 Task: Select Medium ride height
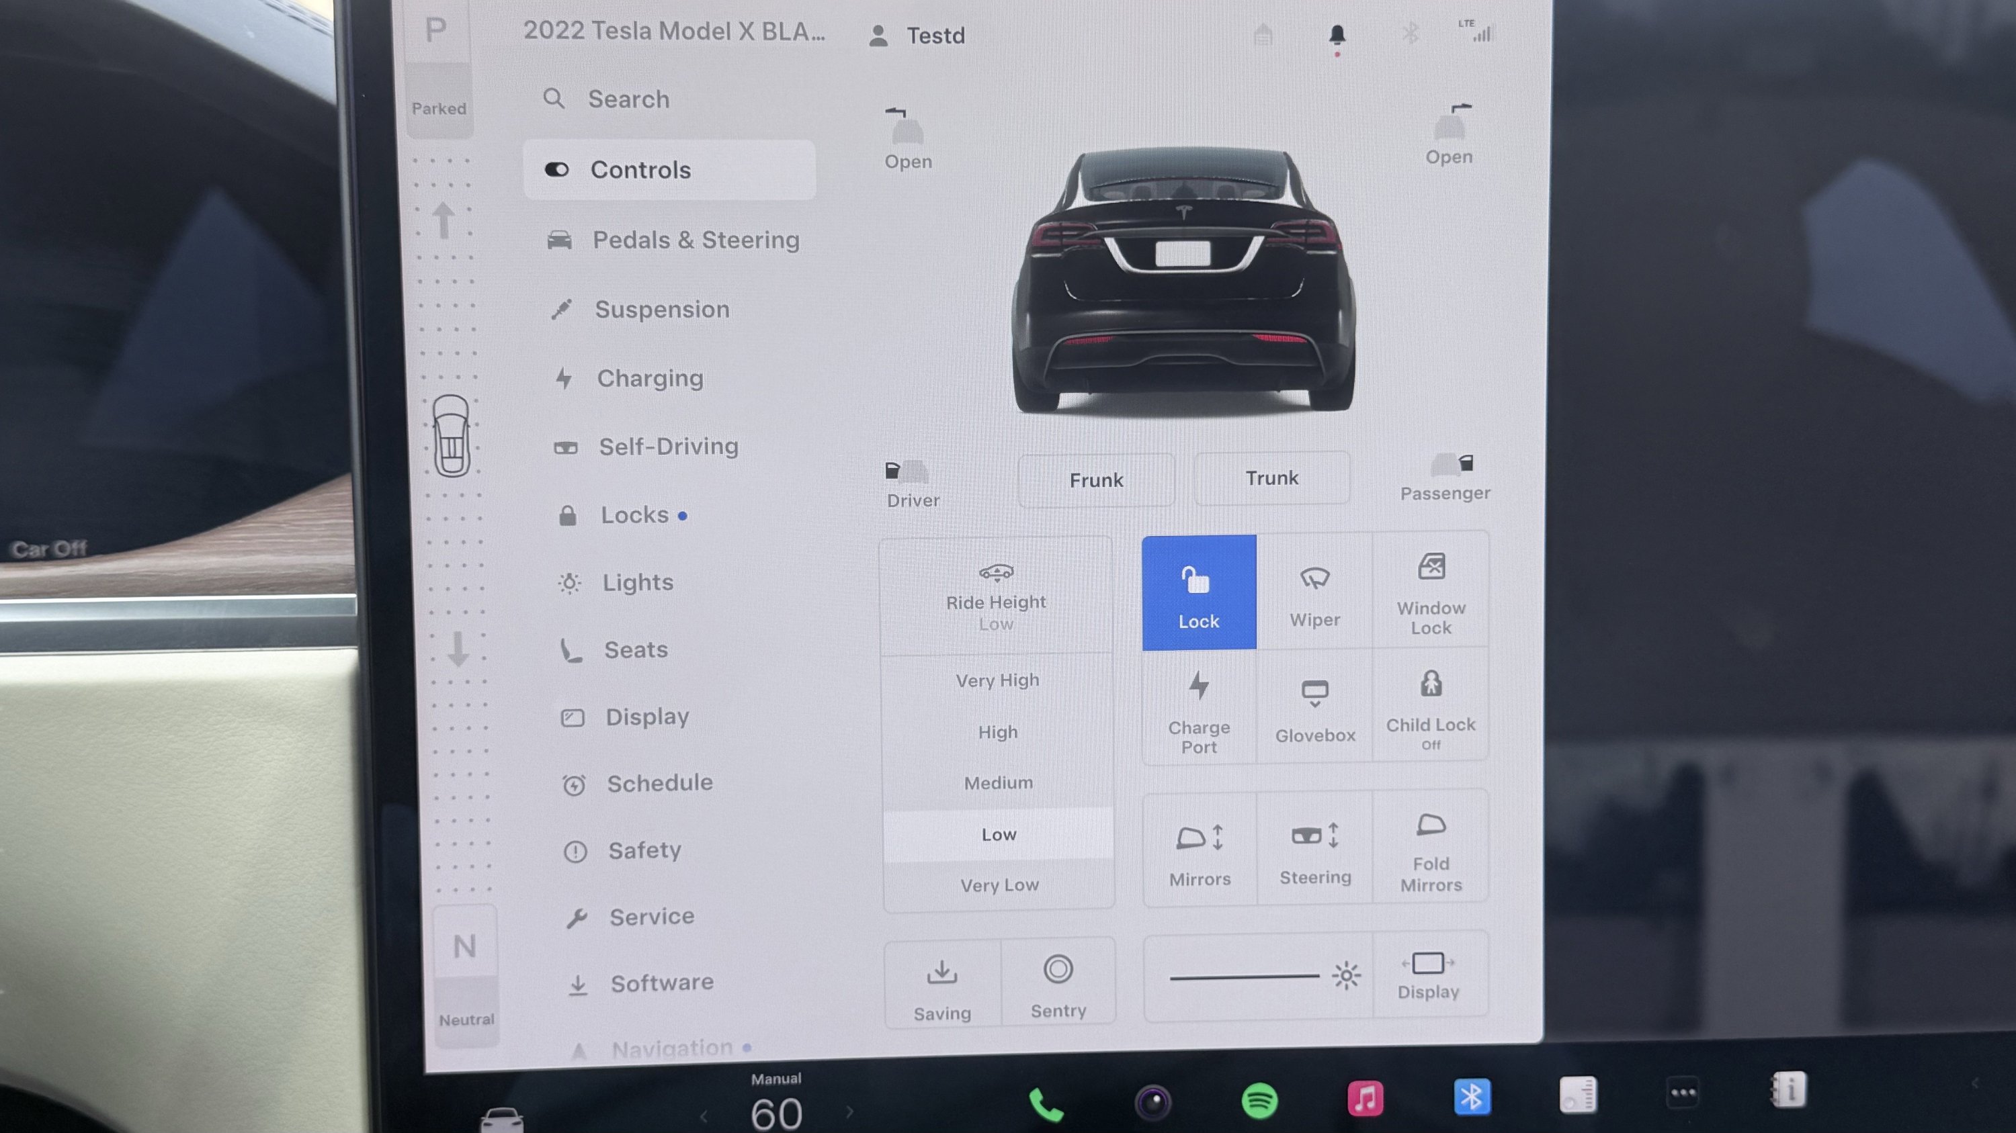tap(999, 782)
